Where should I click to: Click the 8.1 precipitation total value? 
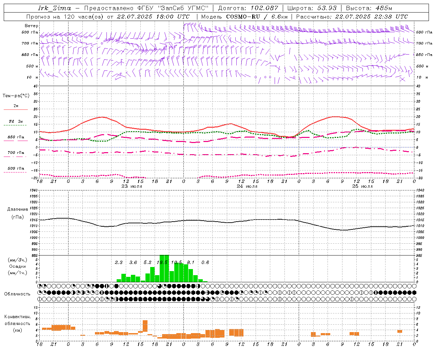tap(191, 263)
